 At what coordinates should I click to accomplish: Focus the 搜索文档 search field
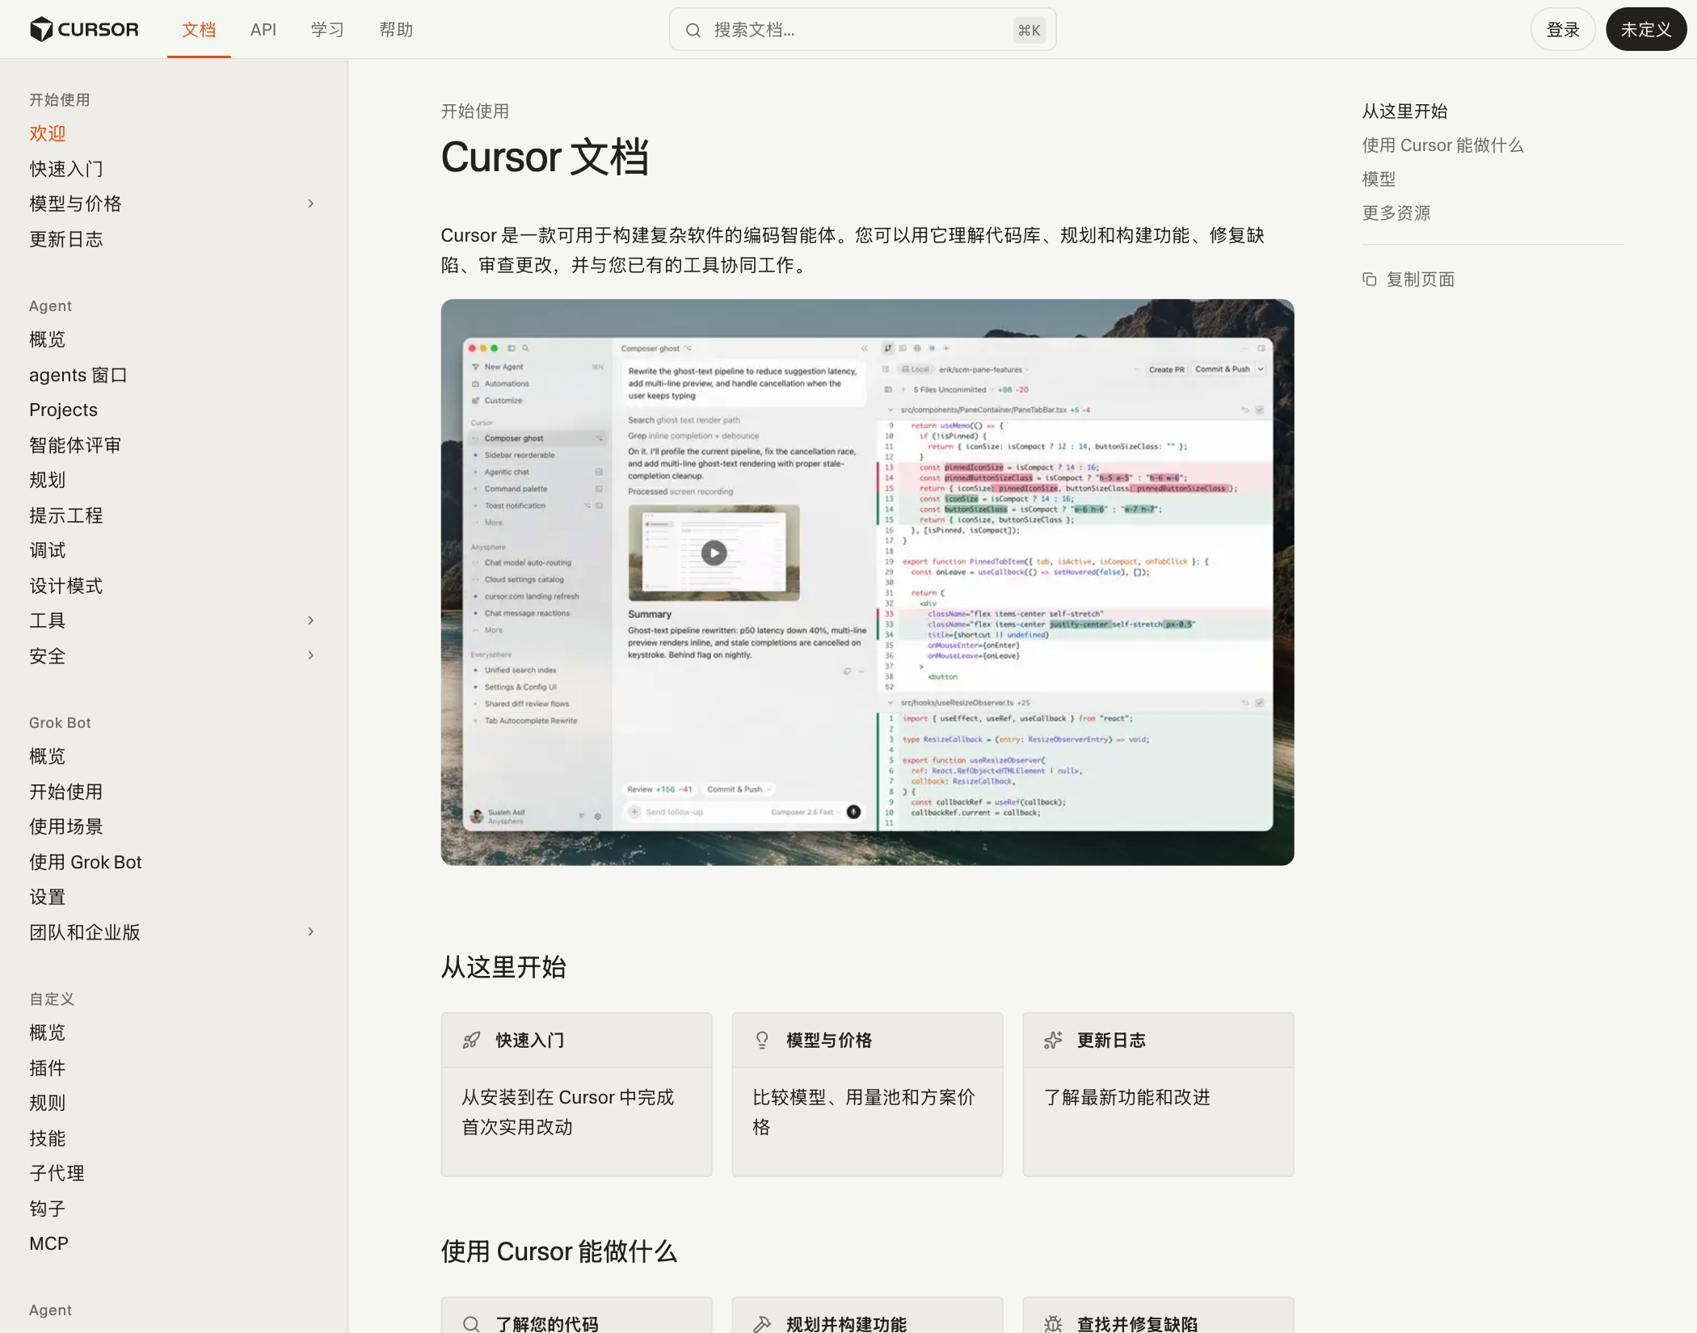point(862,30)
